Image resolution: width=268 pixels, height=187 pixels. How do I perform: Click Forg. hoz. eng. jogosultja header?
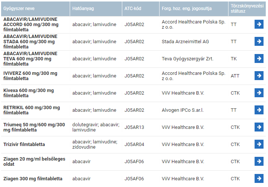tap(187, 8)
